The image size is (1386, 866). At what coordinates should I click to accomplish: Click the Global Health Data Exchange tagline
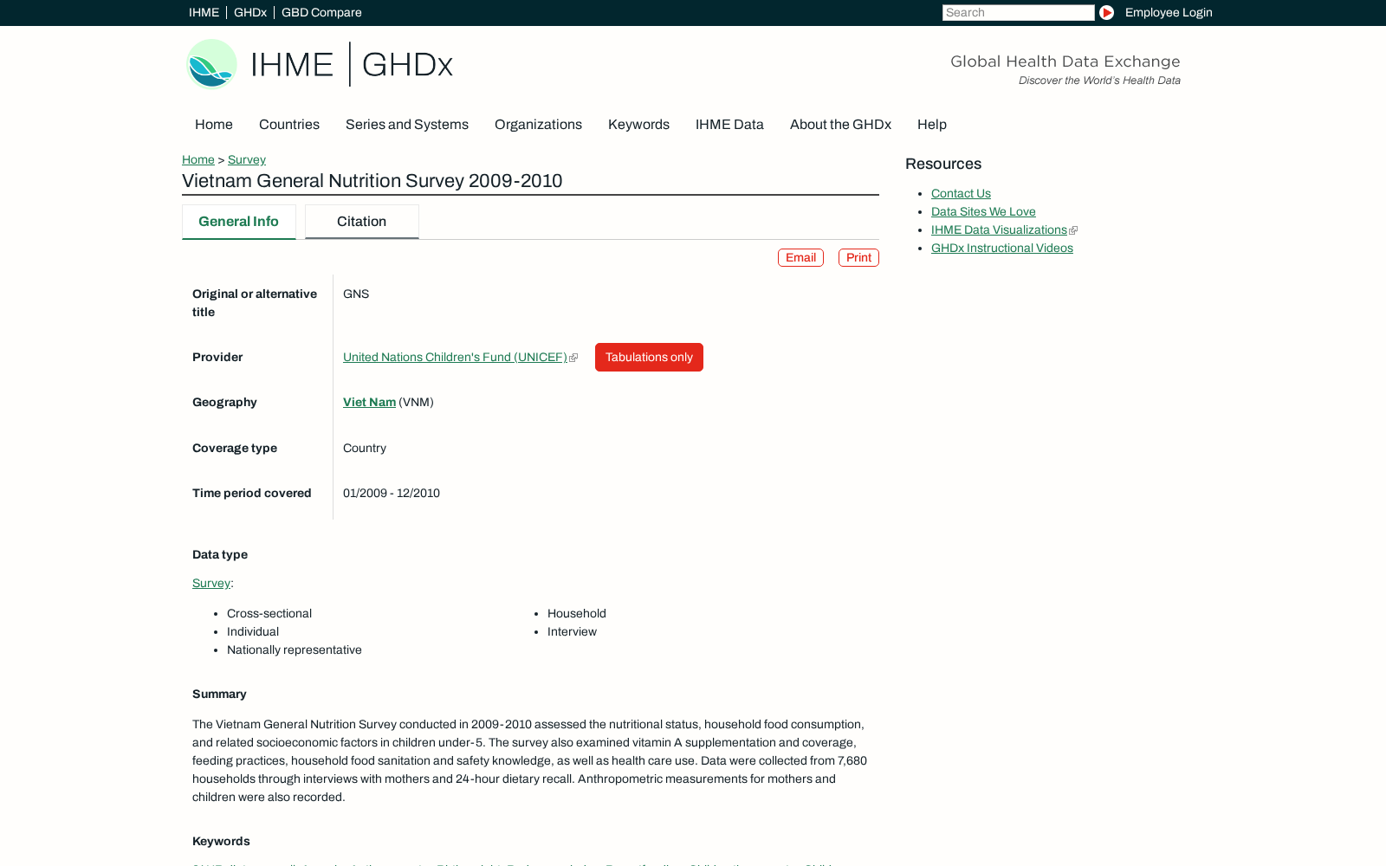pyautogui.click(x=1065, y=61)
